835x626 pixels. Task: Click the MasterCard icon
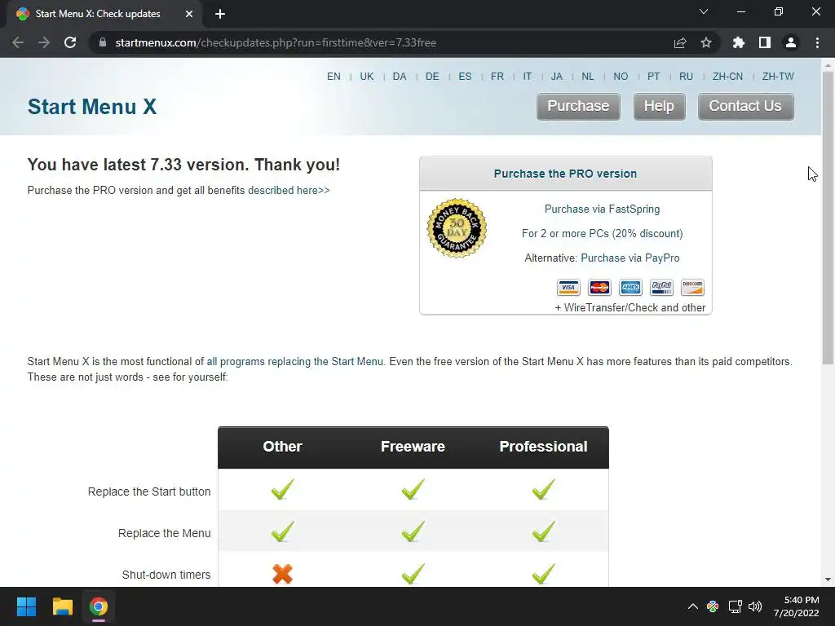point(599,288)
